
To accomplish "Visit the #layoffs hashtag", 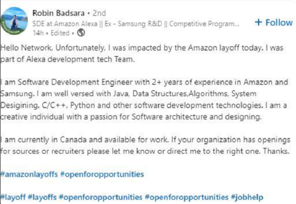I will coord(44,197).
